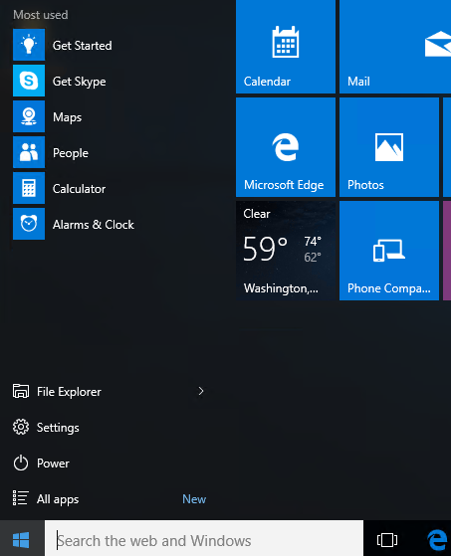The image size is (451, 556).
Task: Launch the Microsoft Edge tile
Action: click(x=286, y=147)
